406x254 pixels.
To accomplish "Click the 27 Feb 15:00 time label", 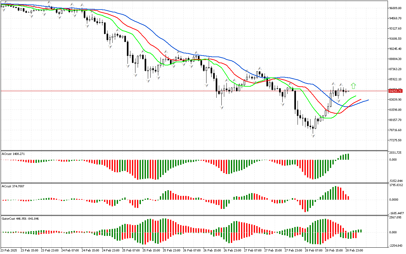I will coord(273,251).
